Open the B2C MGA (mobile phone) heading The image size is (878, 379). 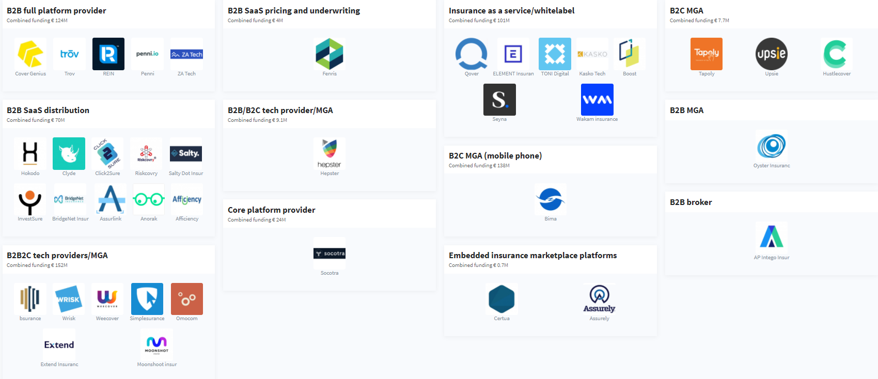(495, 155)
